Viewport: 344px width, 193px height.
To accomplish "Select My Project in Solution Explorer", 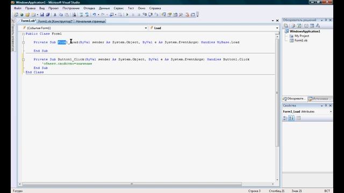I will [302, 36].
